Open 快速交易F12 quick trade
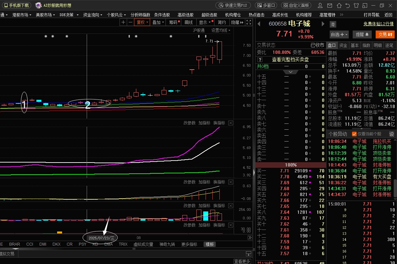 233,6
